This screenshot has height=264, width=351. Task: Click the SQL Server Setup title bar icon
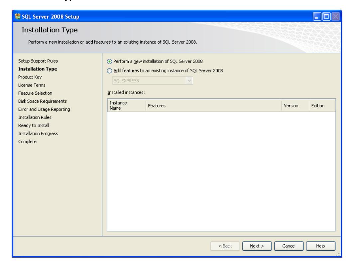click(x=17, y=16)
